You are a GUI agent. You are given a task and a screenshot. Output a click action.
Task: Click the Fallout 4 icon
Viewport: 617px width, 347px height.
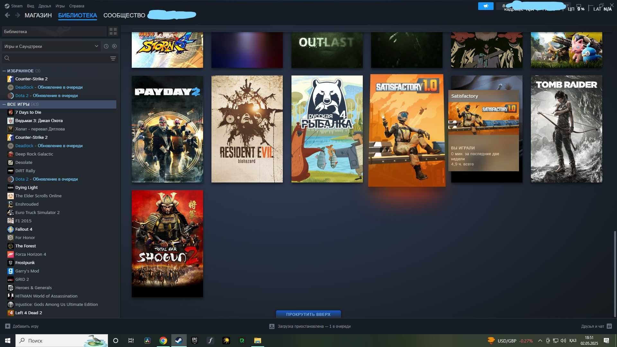click(x=11, y=229)
